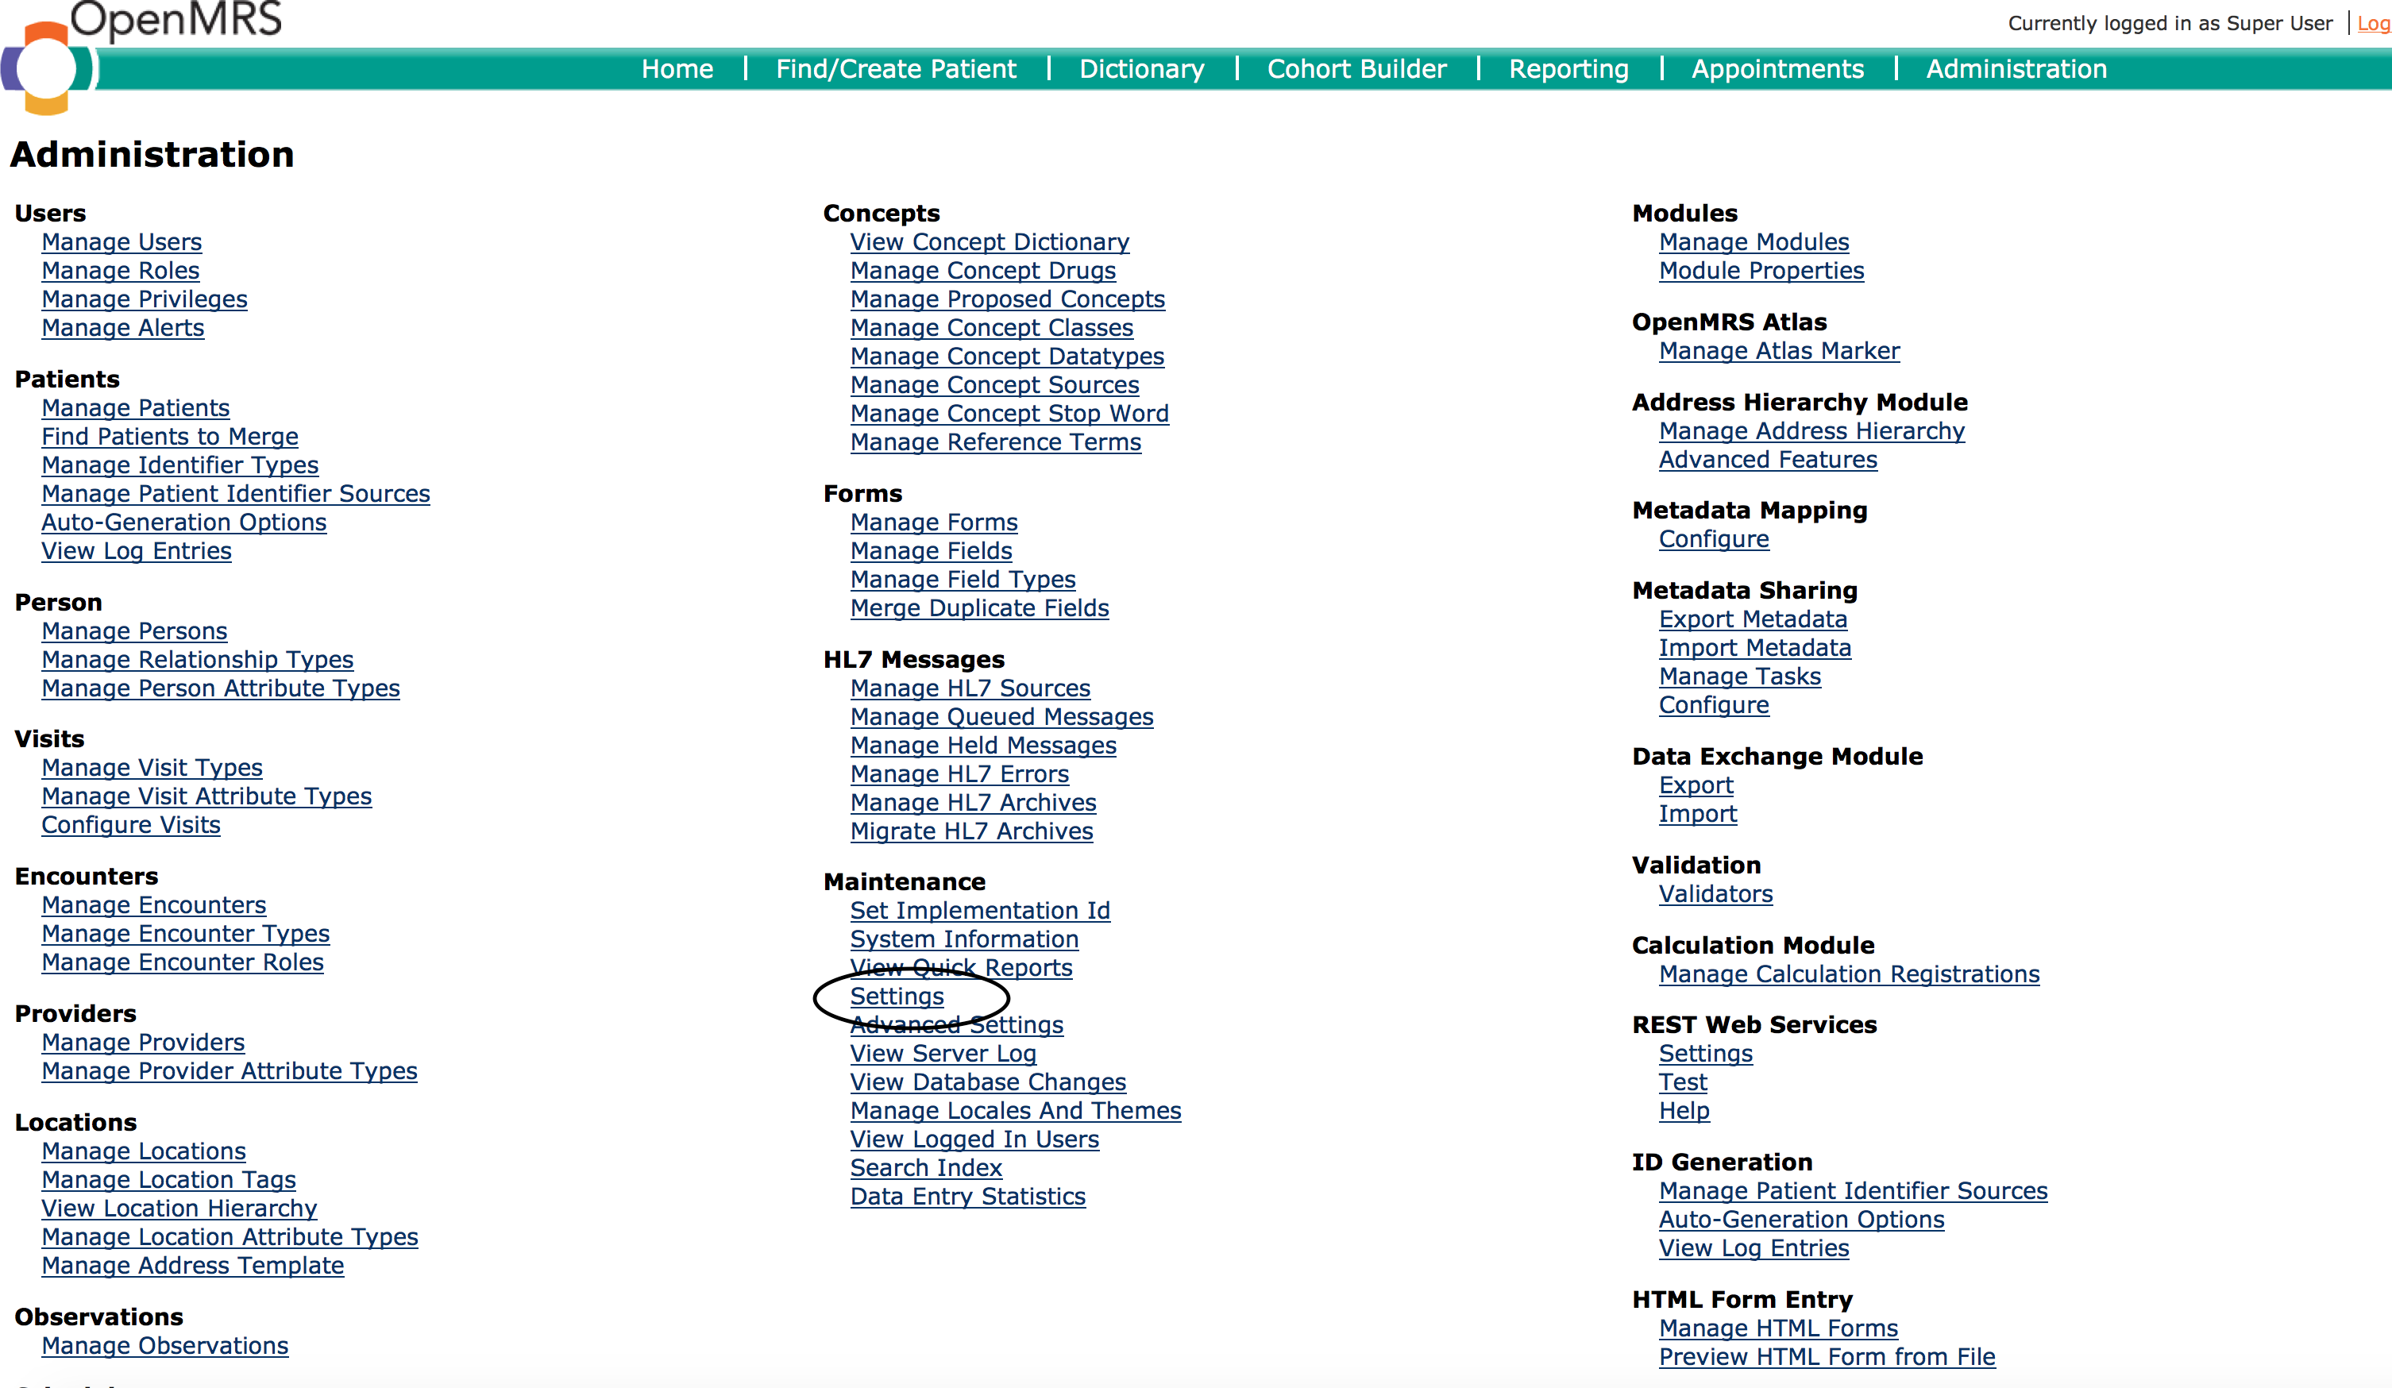Click Manage Providers link
The image size is (2392, 1388).
pos(143,1043)
